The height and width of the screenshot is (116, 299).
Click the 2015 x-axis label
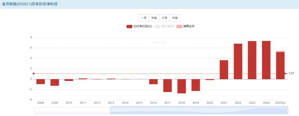(x=139, y=103)
